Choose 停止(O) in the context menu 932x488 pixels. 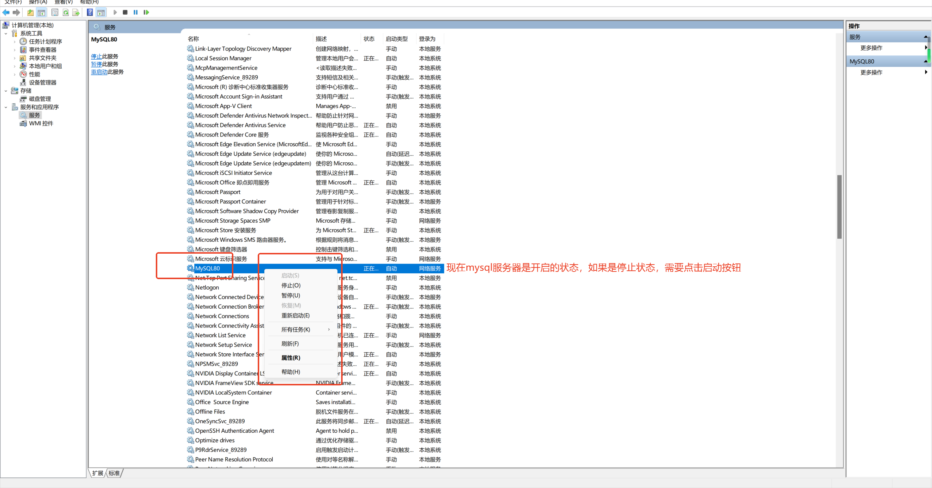point(291,286)
